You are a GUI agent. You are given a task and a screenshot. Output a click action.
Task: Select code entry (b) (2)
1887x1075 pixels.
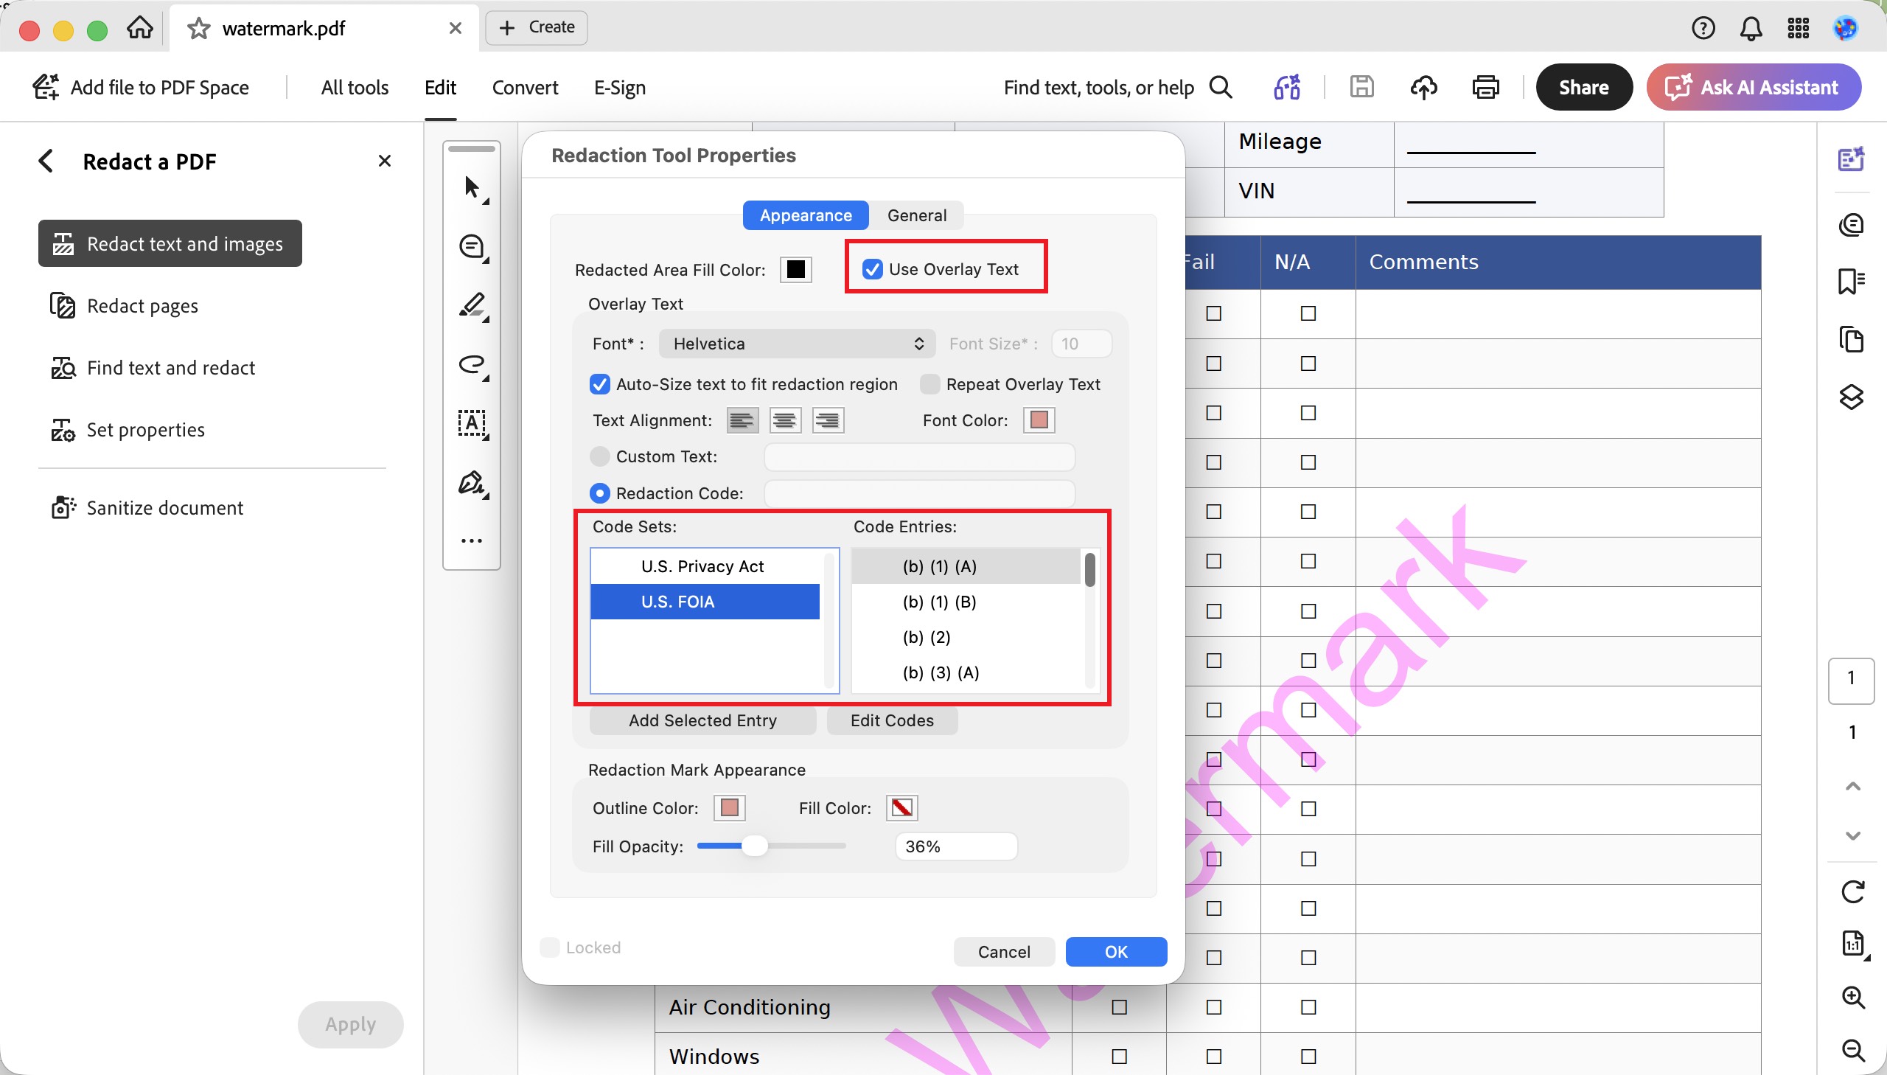[966, 637]
